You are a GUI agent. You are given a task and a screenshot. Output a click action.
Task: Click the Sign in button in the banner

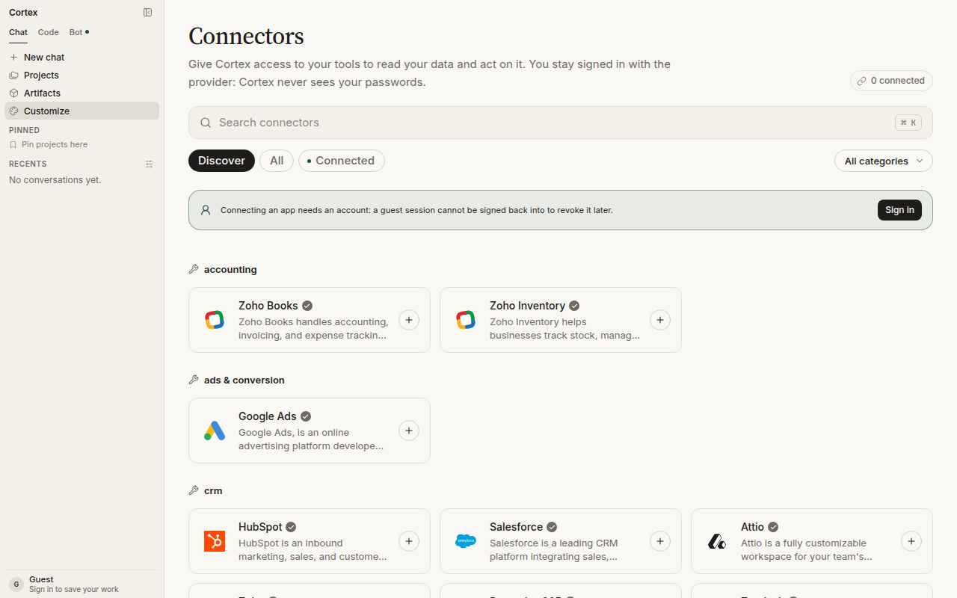click(x=899, y=210)
